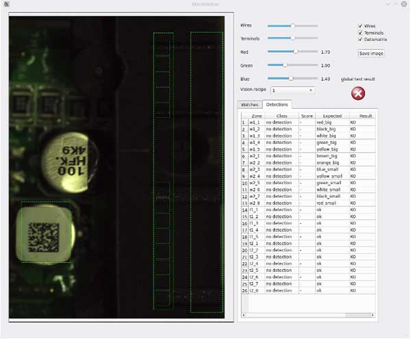Uncheck the Terminals checkbox
The image size is (411, 339).
360,32
